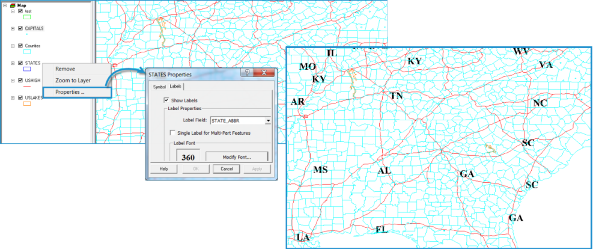Collapse the USHIGH layer expander
This screenshot has height=249, width=596.
(x=13, y=81)
